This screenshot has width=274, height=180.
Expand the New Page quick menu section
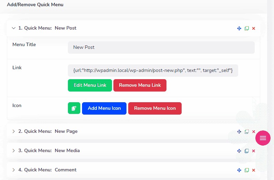click(14, 131)
